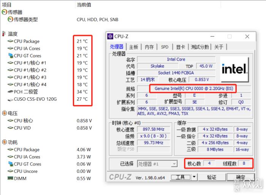Screen dimensions: 266x195
Task: Click the CPU #1/核心 #2 chip icon
Action: (10, 70)
